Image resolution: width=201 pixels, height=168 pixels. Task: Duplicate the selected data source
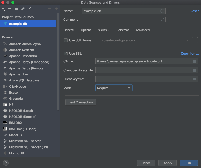coord(16,9)
